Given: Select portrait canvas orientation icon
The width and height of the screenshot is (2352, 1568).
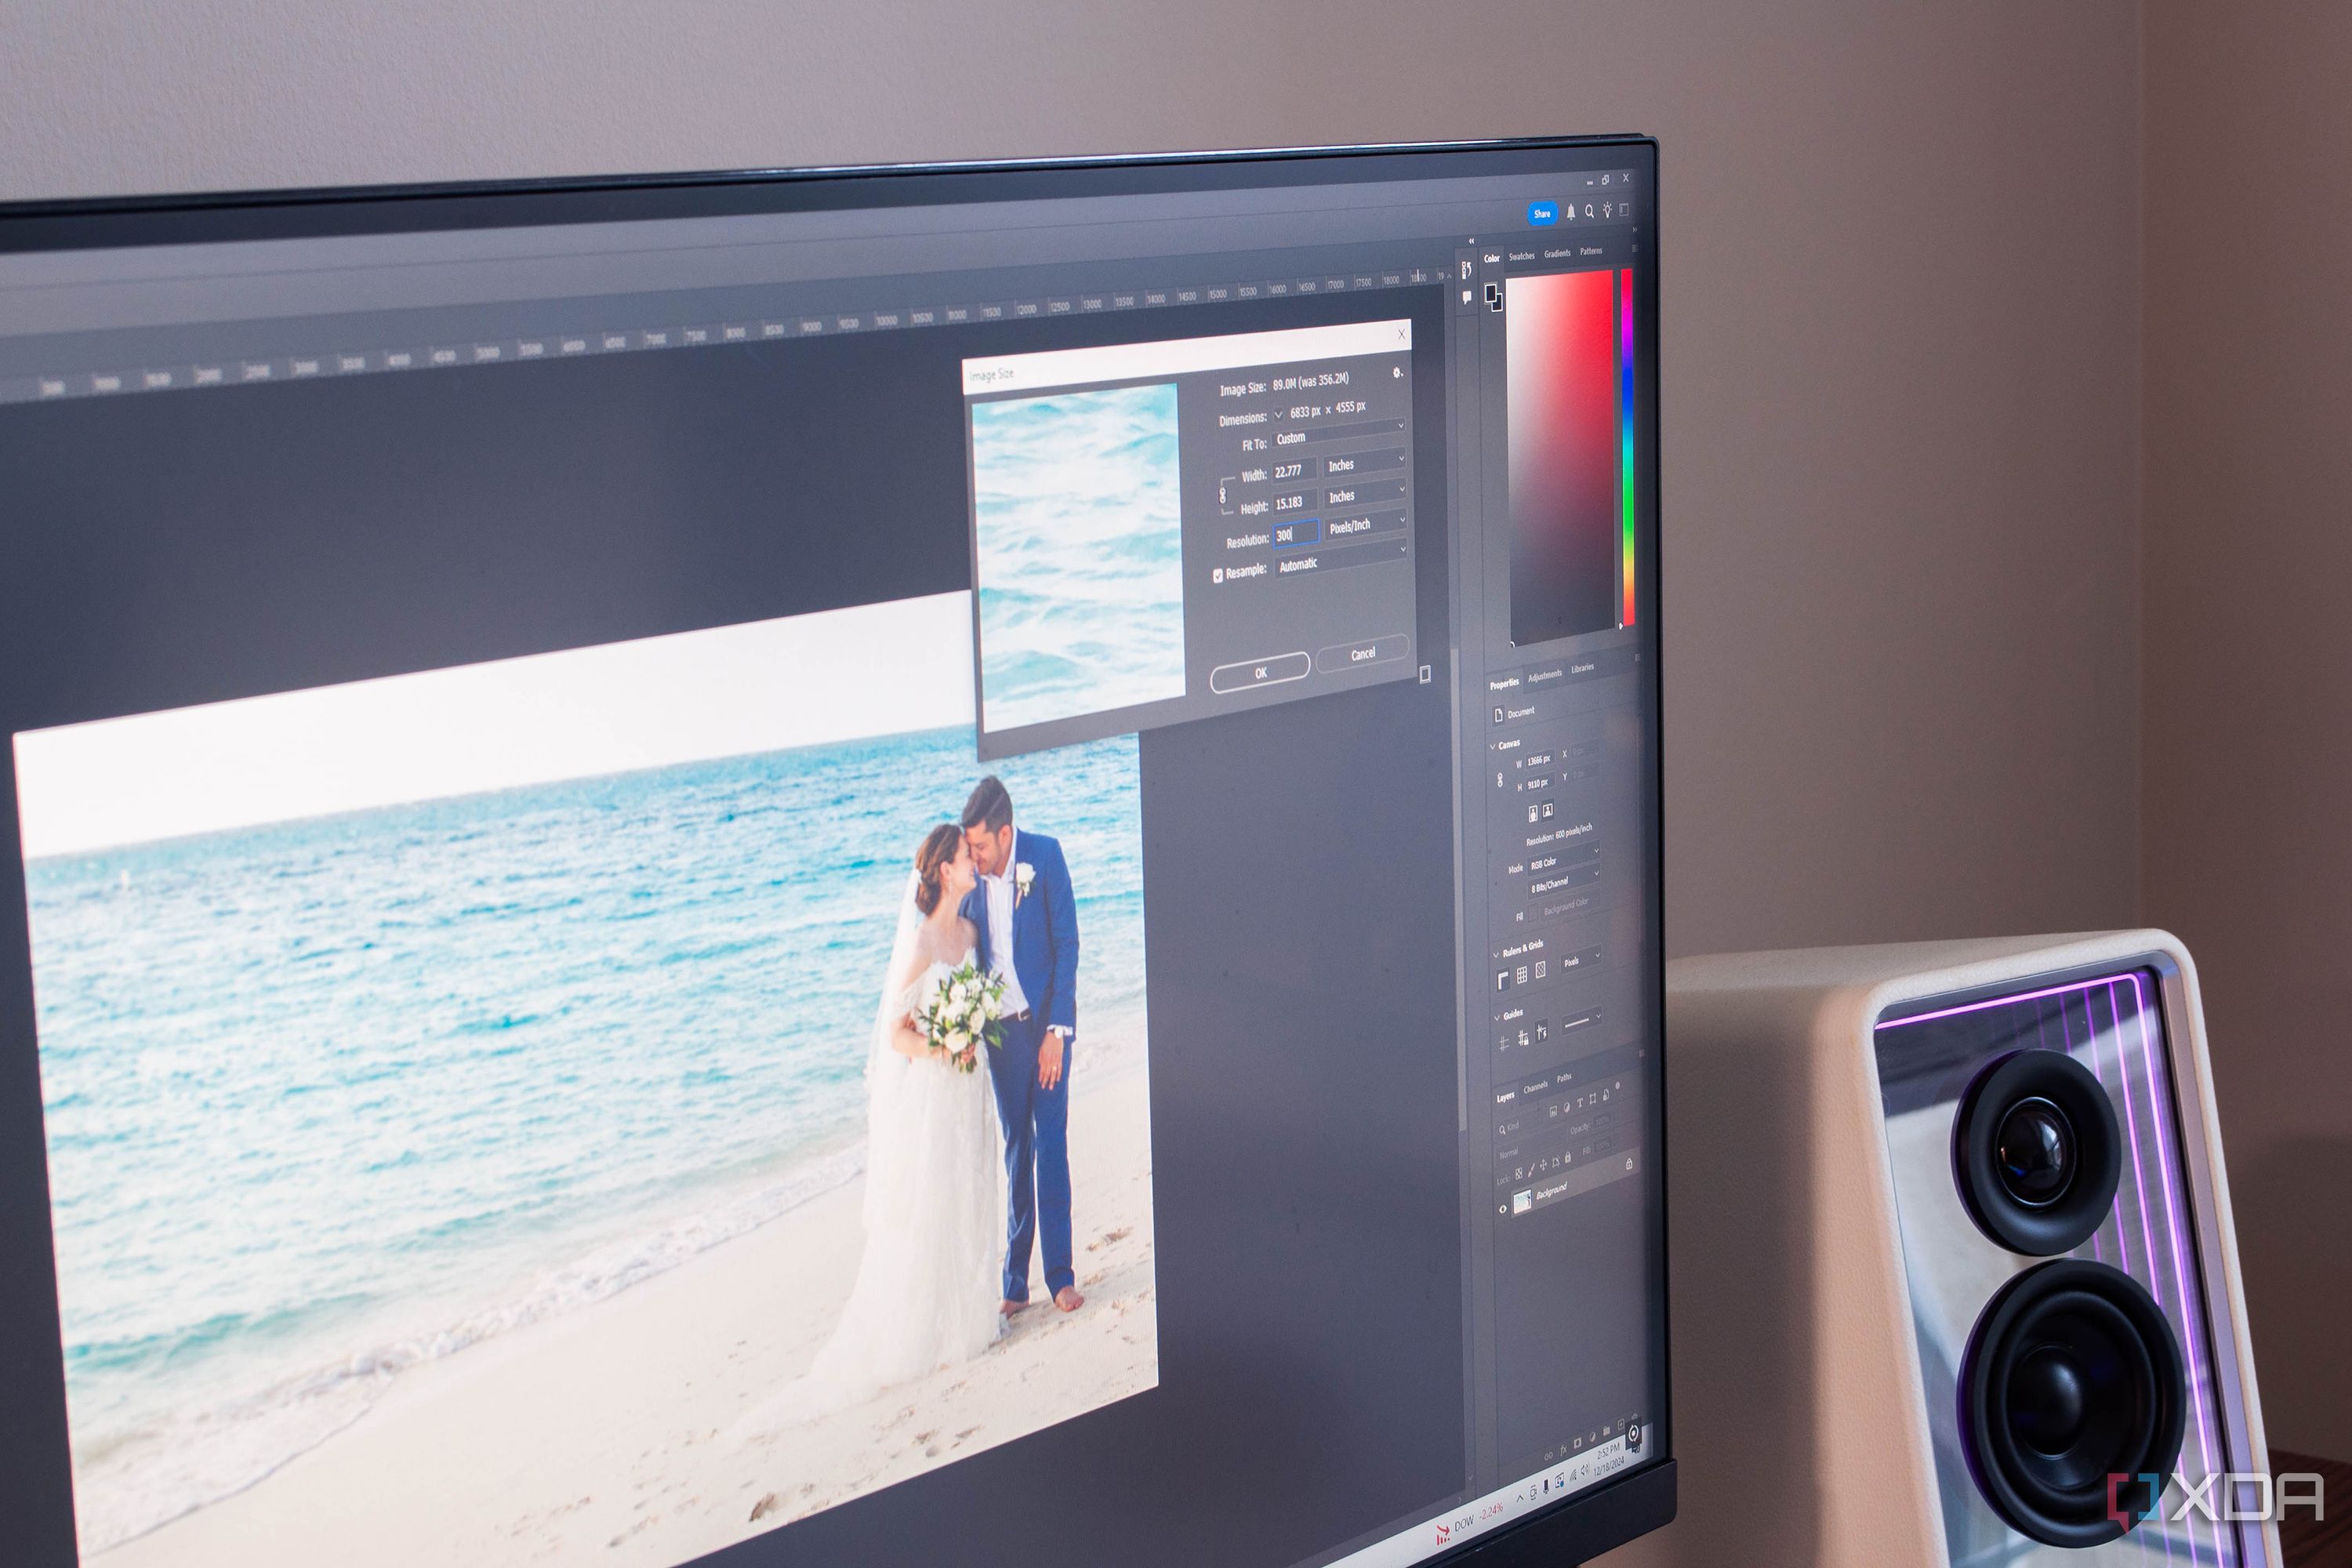Looking at the screenshot, I should point(1533,813).
